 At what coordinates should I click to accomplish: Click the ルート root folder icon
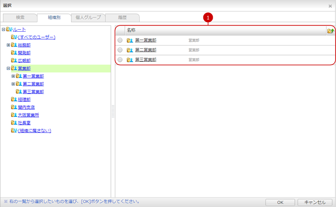[9, 30]
